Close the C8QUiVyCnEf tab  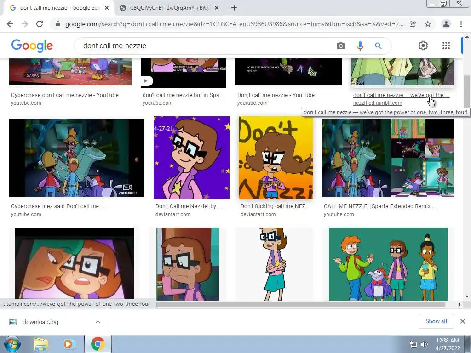click(x=217, y=8)
